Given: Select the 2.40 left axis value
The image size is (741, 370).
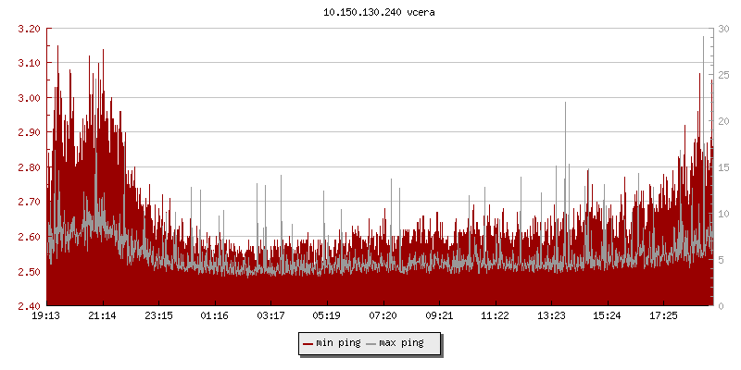Looking at the screenshot, I should point(29,306).
